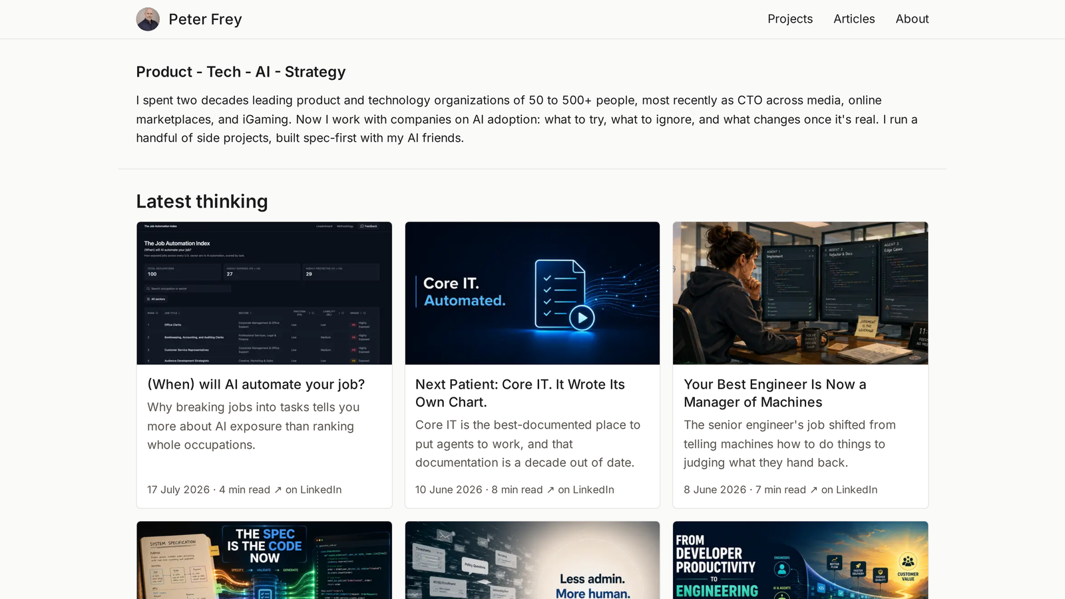Open "Your Best Engineer Is Now a Manager" title
The width and height of the screenshot is (1065, 599).
point(775,393)
